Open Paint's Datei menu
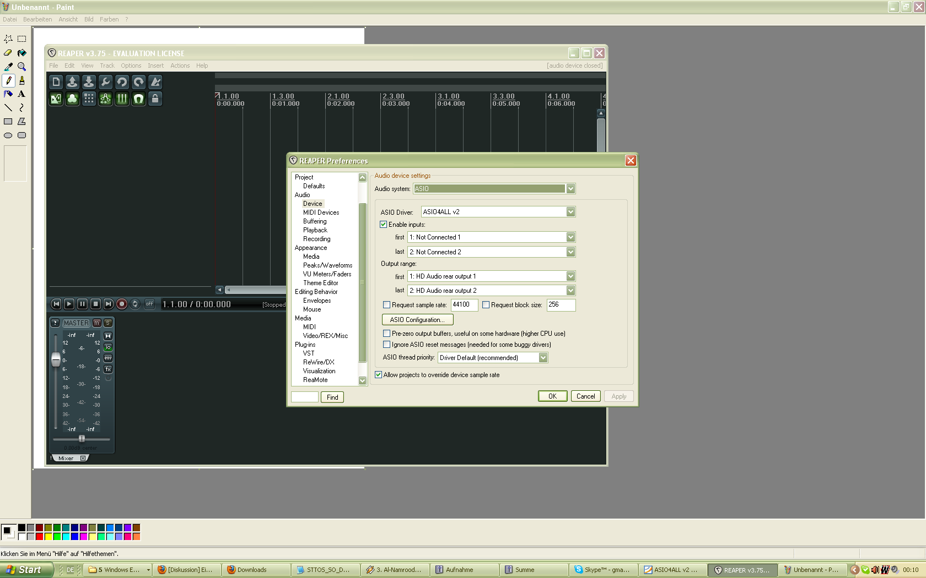926x578 pixels. pyautogui.click(x=10, y=19)
